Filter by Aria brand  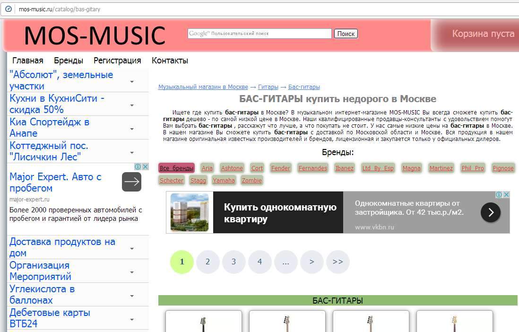(207, 168)
